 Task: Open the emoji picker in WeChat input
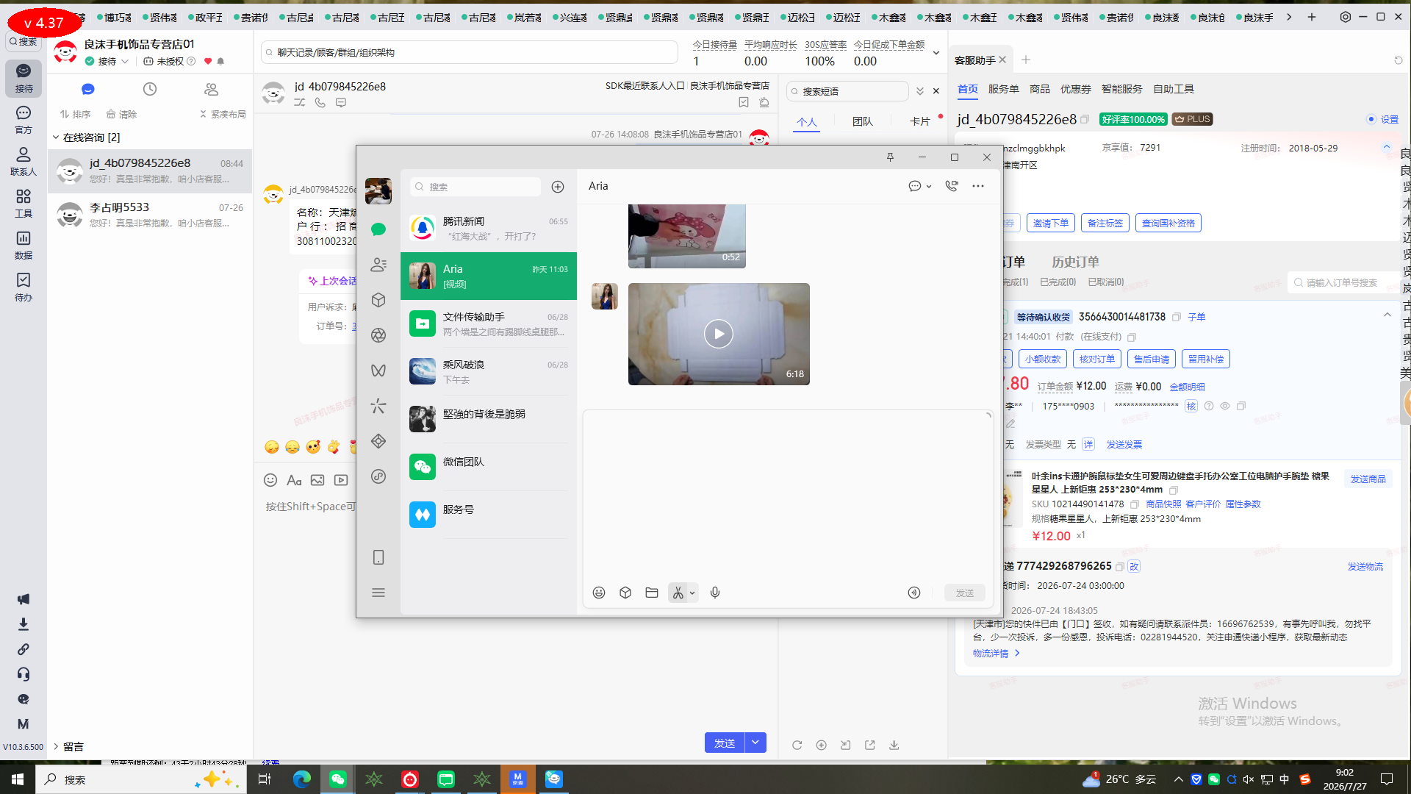coord(599,593)
